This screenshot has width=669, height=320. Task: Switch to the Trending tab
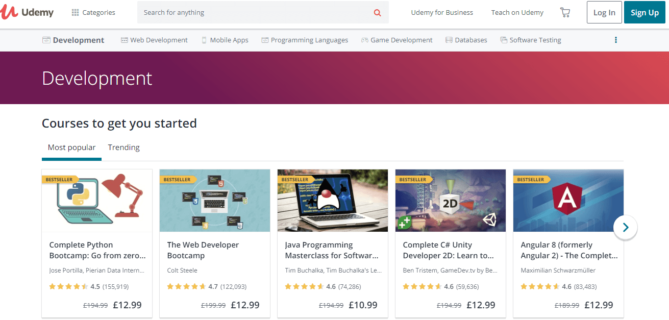coord(123,147)
